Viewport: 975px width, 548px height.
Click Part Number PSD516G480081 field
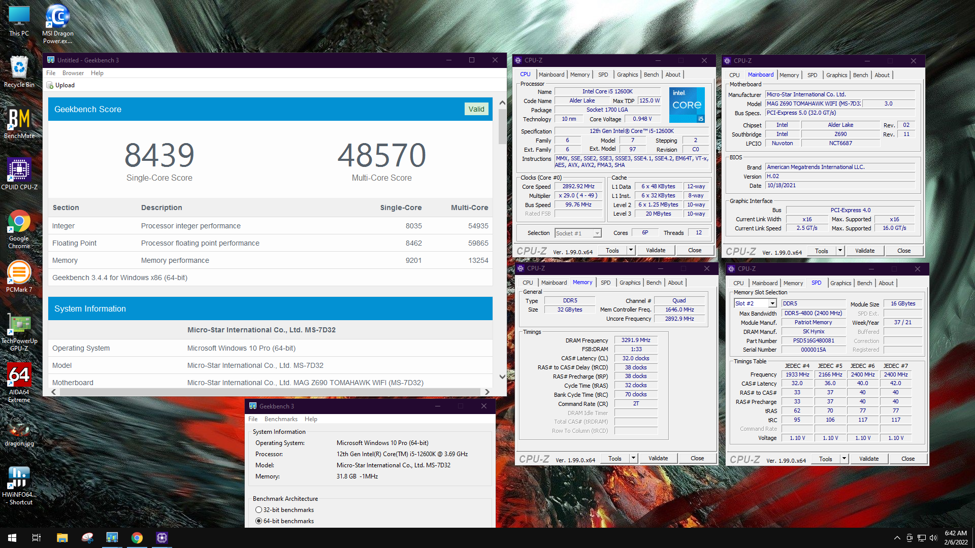click(814, 340)
